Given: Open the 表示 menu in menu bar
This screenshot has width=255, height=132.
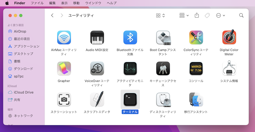Looking at the screenshot, I should tap(64, 3).
